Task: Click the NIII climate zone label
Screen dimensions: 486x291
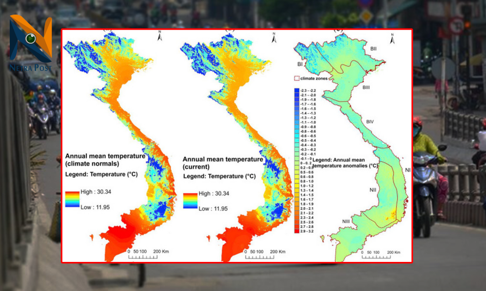Action: pyautogui.click(x=346, y=222)
